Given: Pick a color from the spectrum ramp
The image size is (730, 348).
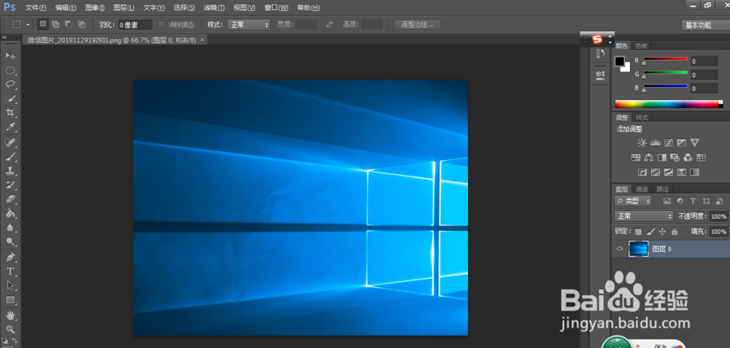Looking at the screenshot, I should [x=669, y=104].
